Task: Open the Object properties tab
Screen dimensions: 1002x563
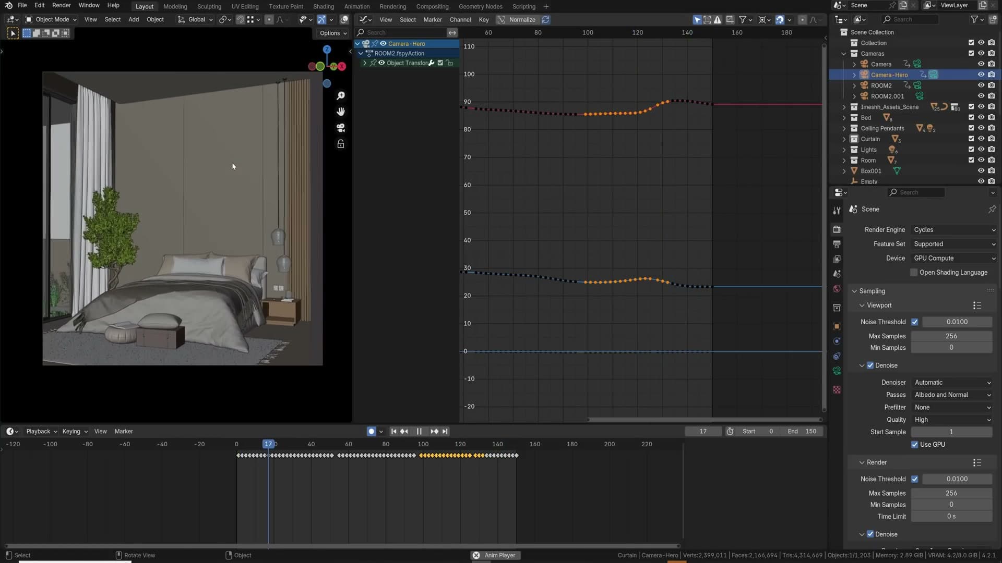Action: pos(837,326)
